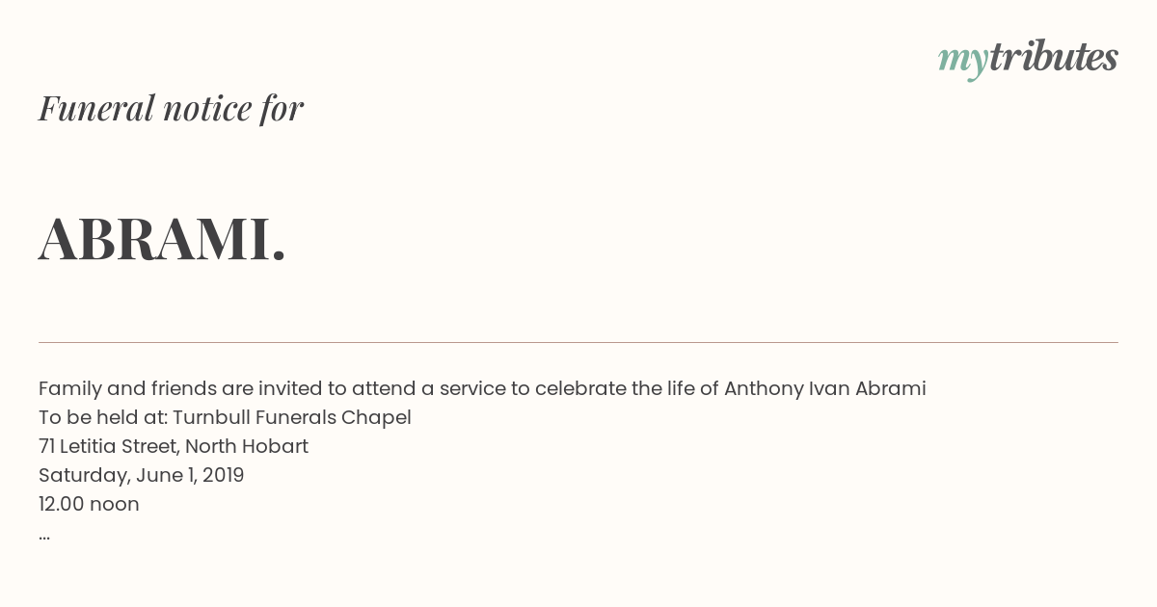The image size is (1157, 607).
Task: Select the ABRAMI. title text
Action: point(162,239)
